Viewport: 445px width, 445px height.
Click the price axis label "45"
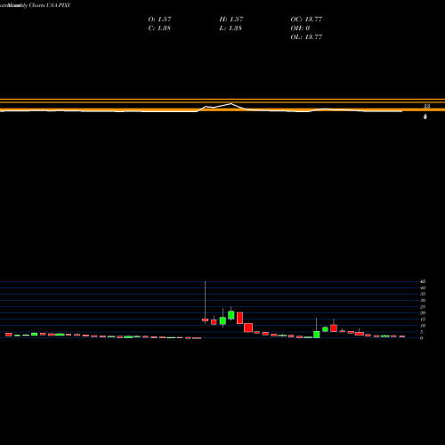tap(423, 281)
